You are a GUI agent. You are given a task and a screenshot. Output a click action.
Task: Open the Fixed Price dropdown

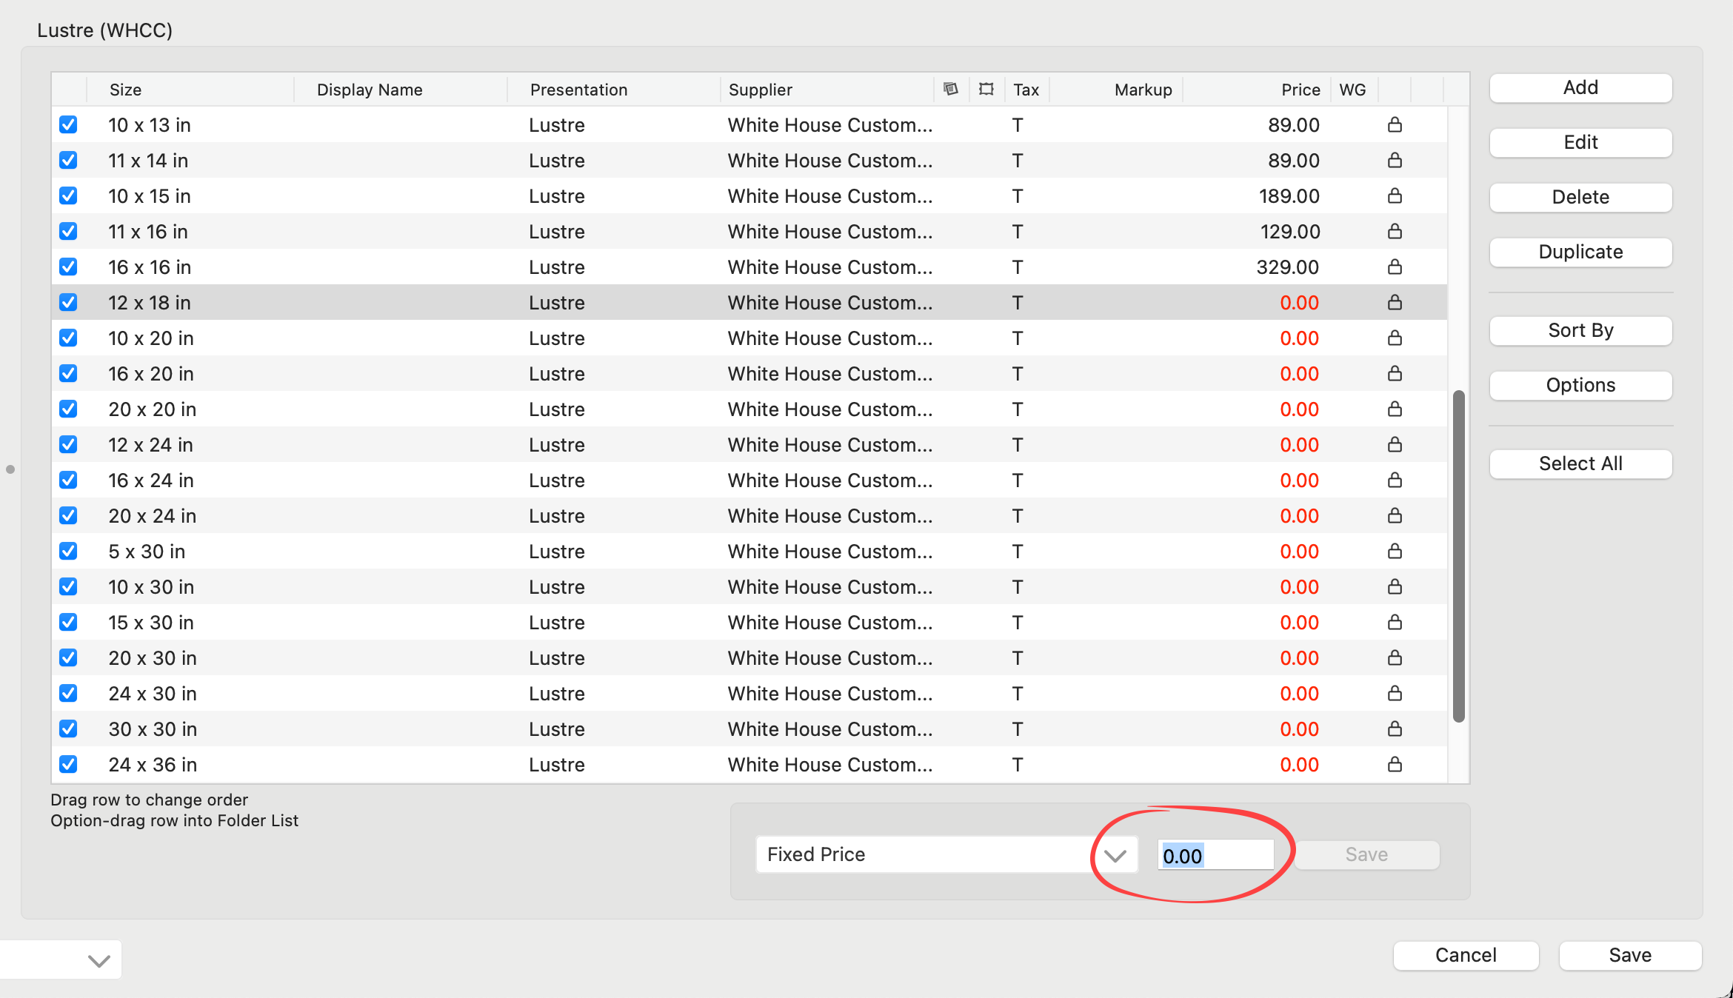(946, 854)
